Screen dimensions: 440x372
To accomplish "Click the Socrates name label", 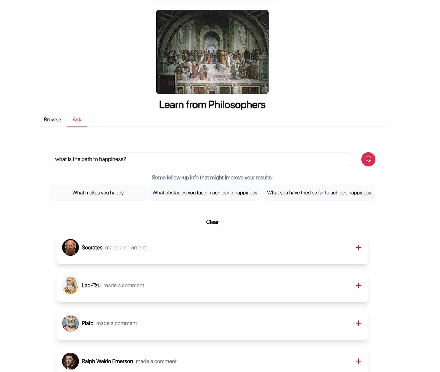I will pos(92,248).
